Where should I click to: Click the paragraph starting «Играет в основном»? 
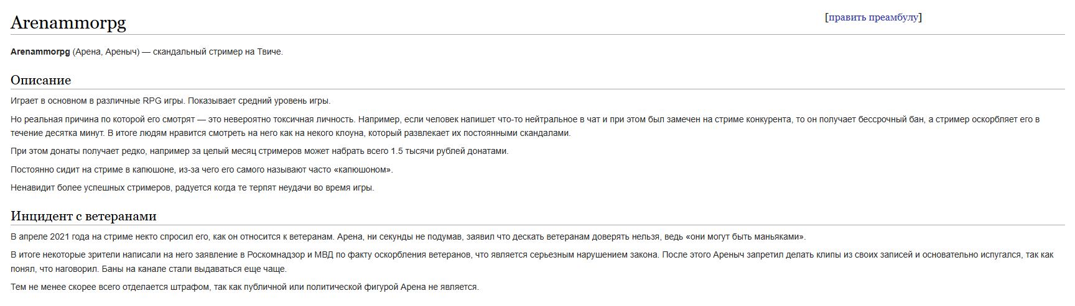point(170,101)
